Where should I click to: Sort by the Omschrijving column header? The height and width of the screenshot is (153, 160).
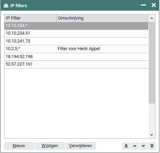102,18
